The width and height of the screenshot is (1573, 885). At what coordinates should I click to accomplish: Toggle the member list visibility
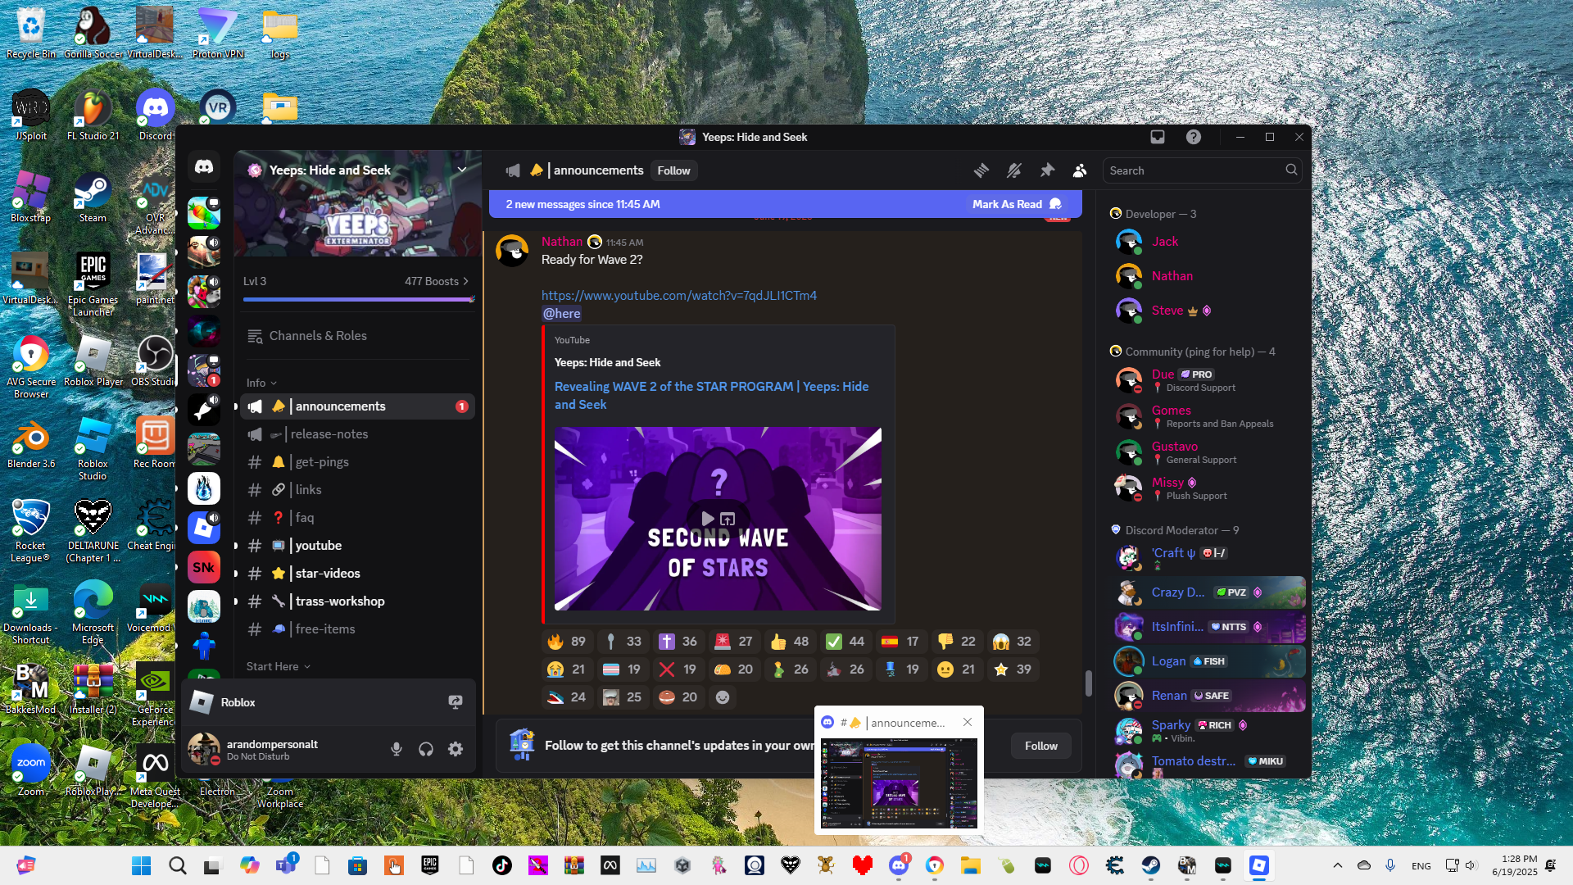[1080, 170]
